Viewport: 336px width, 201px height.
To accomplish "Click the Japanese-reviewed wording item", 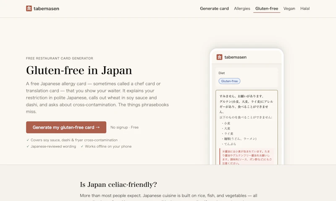I will click(x=51, y=146).
